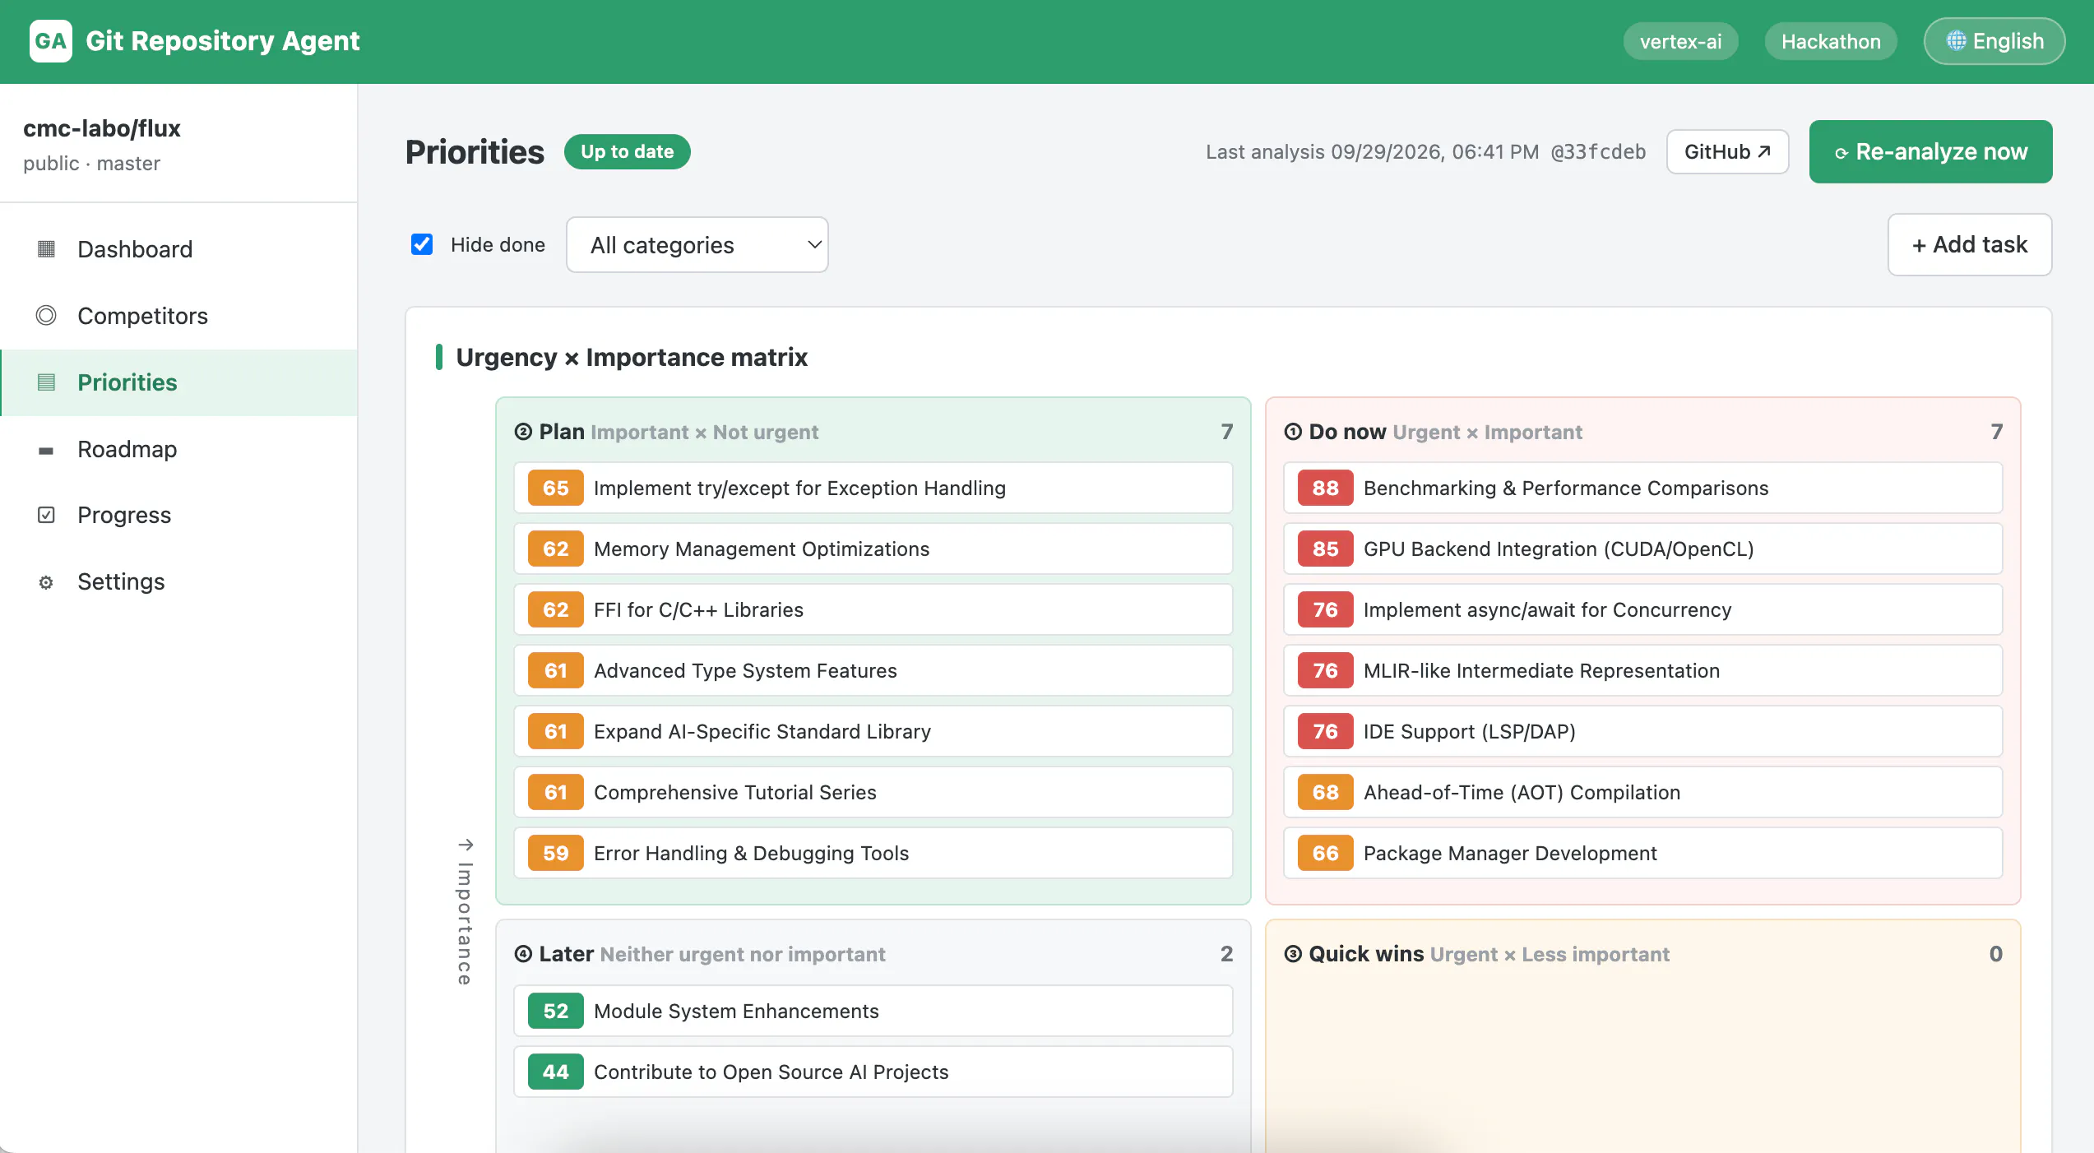Image resolution: width=2094 pixels, height=1153 pixels.
Task: Open Advanced Type System Features task
Action: tap(873, 670)
